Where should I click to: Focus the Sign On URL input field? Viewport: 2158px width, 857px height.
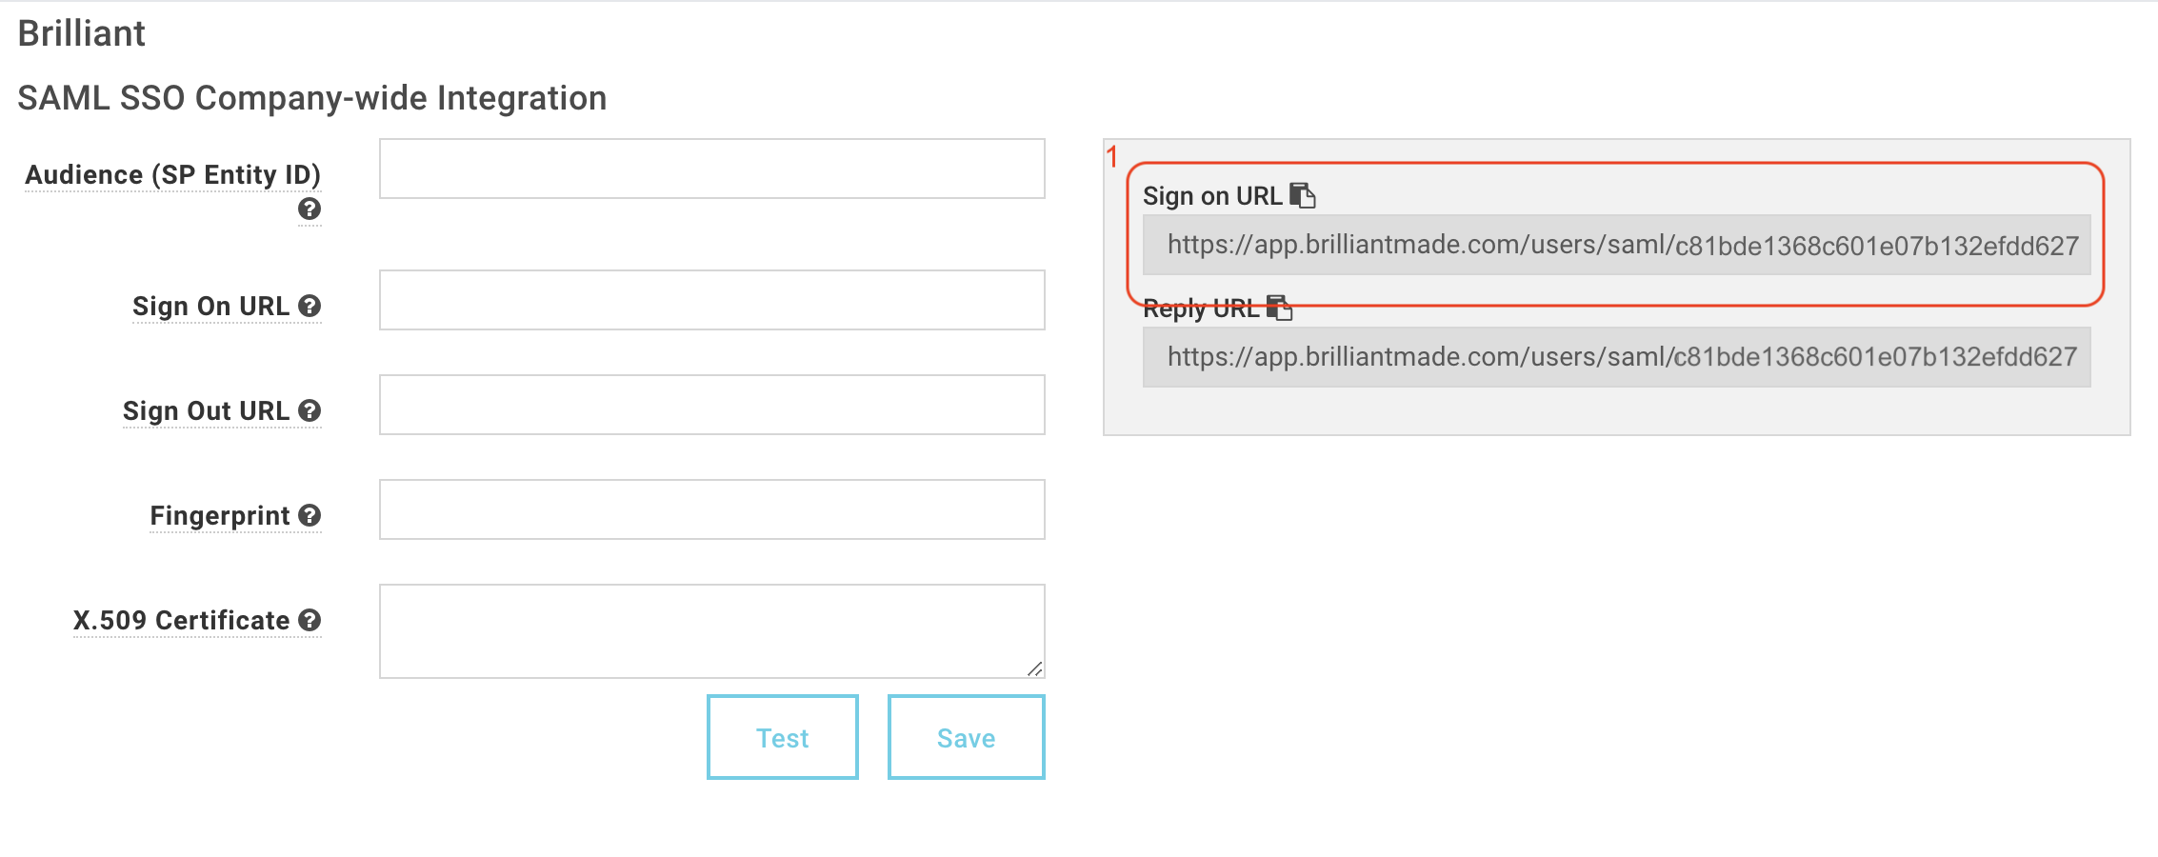(x=712, y=300)
